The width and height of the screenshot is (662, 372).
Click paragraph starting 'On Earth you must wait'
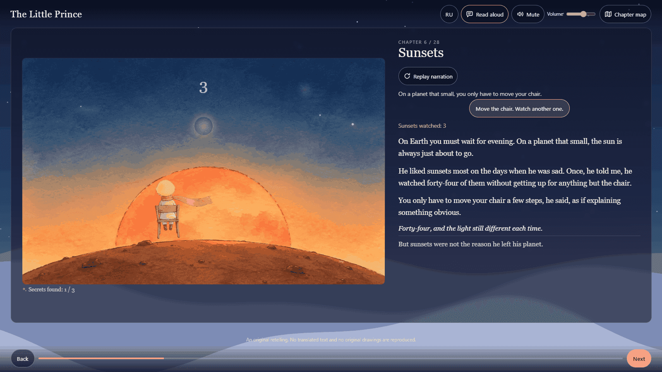[x=510, y=147]
